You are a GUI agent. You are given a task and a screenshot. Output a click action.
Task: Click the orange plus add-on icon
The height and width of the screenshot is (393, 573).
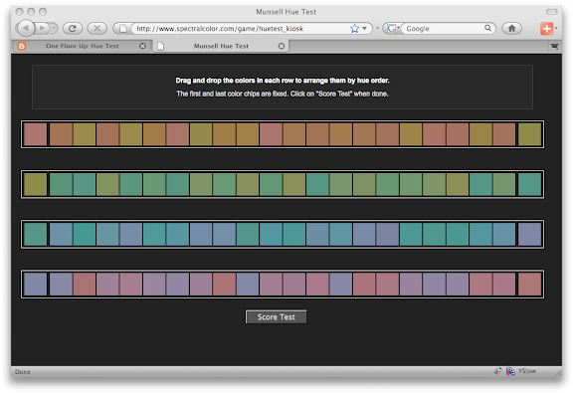[547, 28]
